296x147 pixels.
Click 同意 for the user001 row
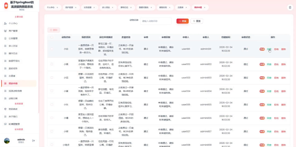click(x=269, y=49)
